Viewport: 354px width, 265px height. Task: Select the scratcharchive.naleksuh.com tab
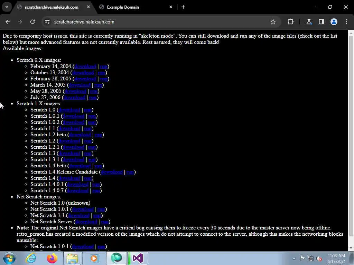pyautogui.click(x=54, y=7)
